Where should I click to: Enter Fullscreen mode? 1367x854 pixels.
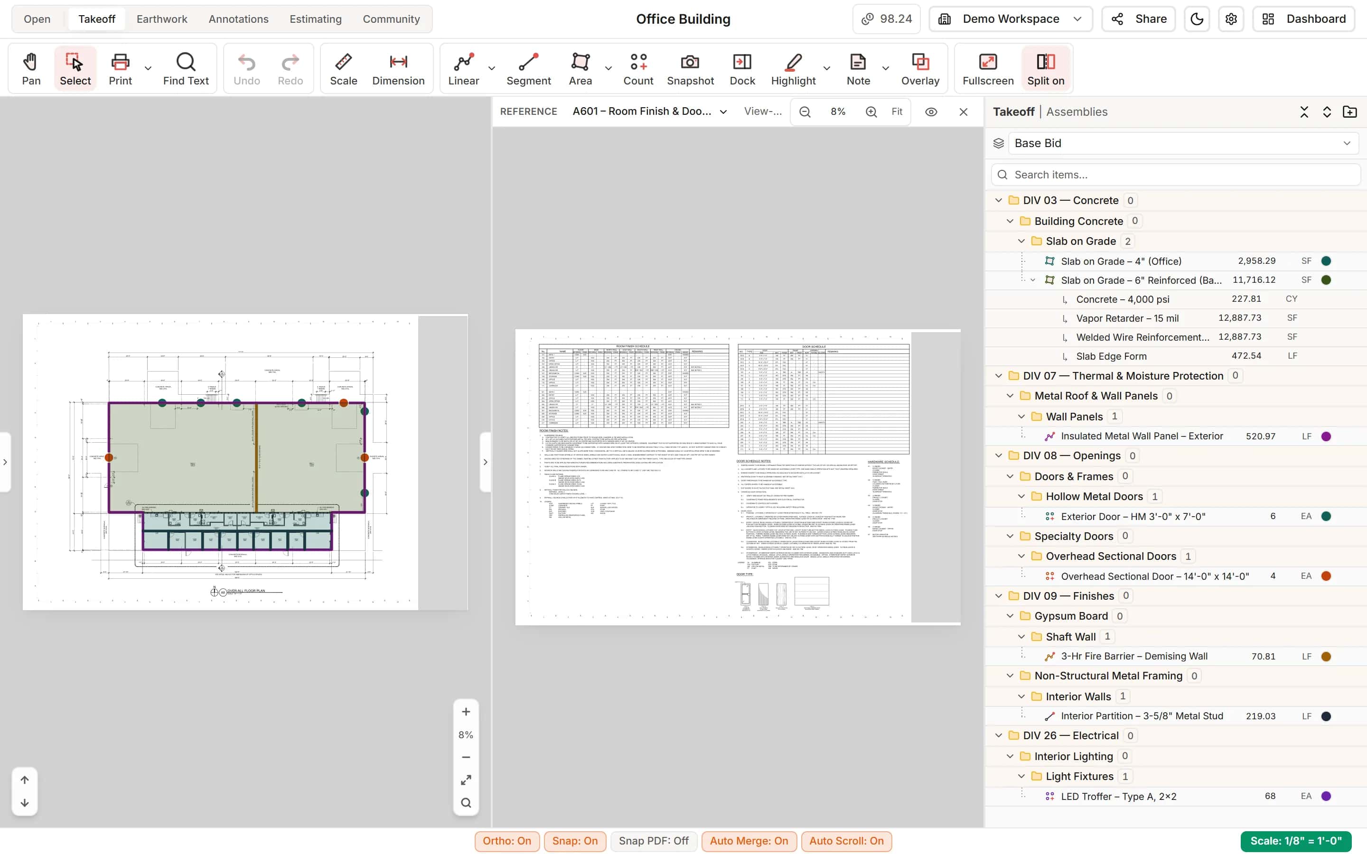pos(988,69)
